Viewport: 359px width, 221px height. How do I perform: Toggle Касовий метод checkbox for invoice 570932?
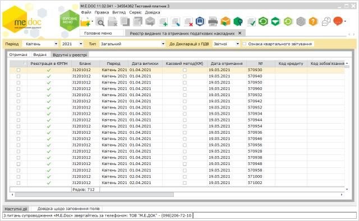185,95
